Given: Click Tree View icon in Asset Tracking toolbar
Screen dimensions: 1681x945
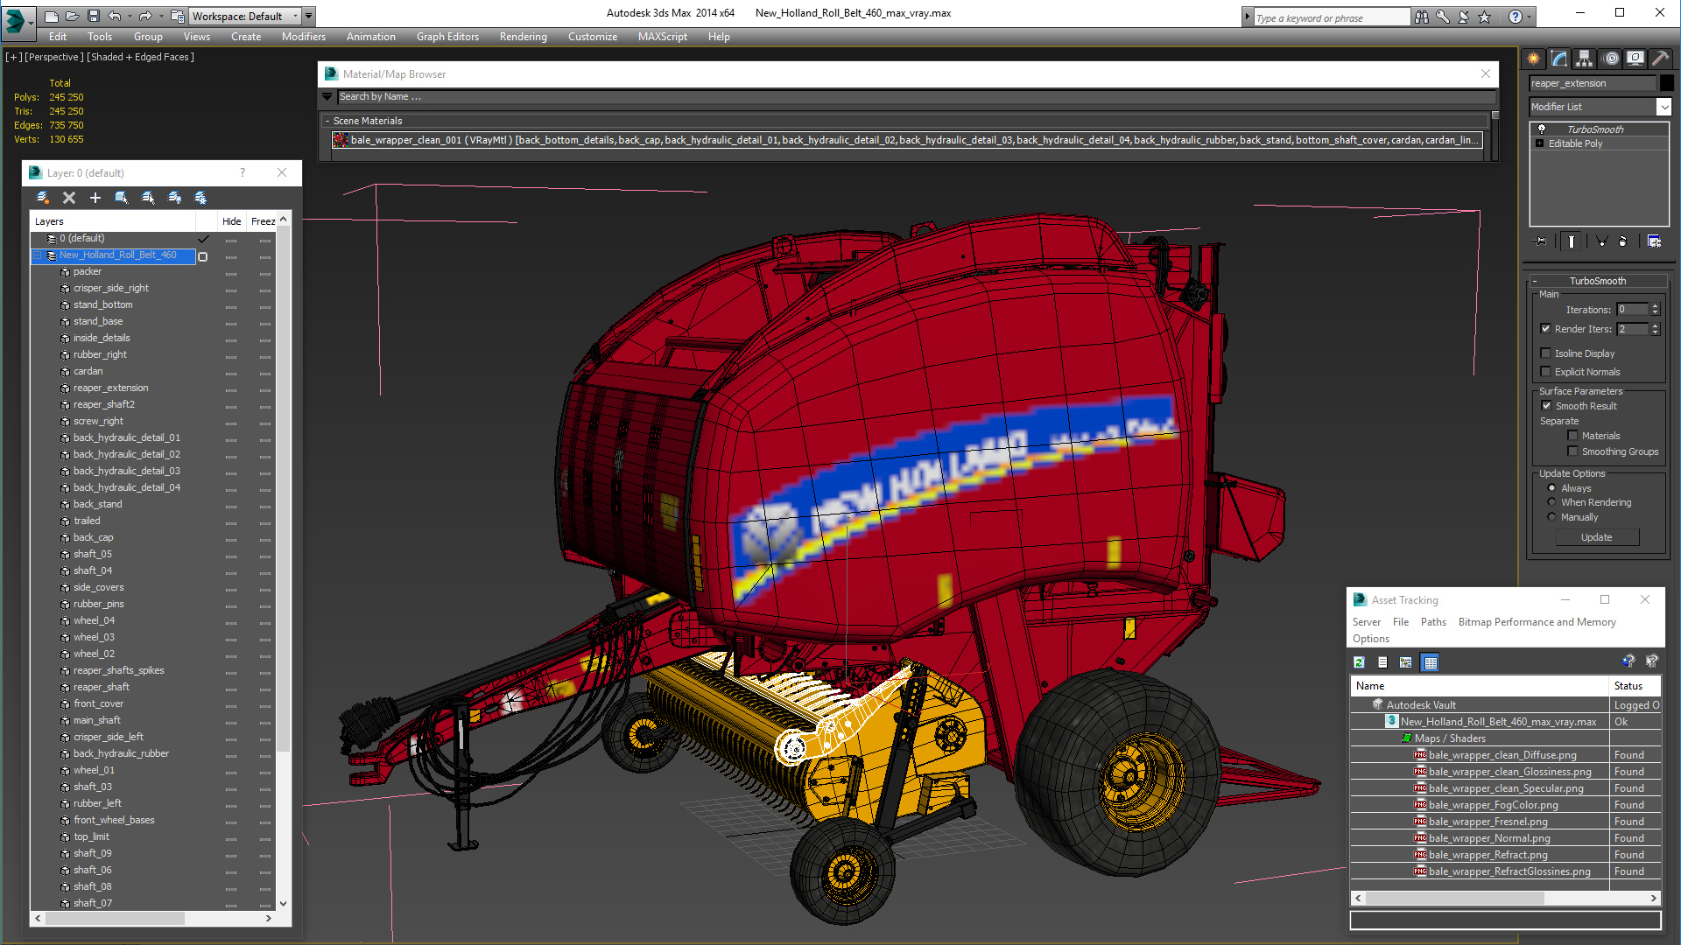Looking at the screenshot, I should (x=1406, y=662).
